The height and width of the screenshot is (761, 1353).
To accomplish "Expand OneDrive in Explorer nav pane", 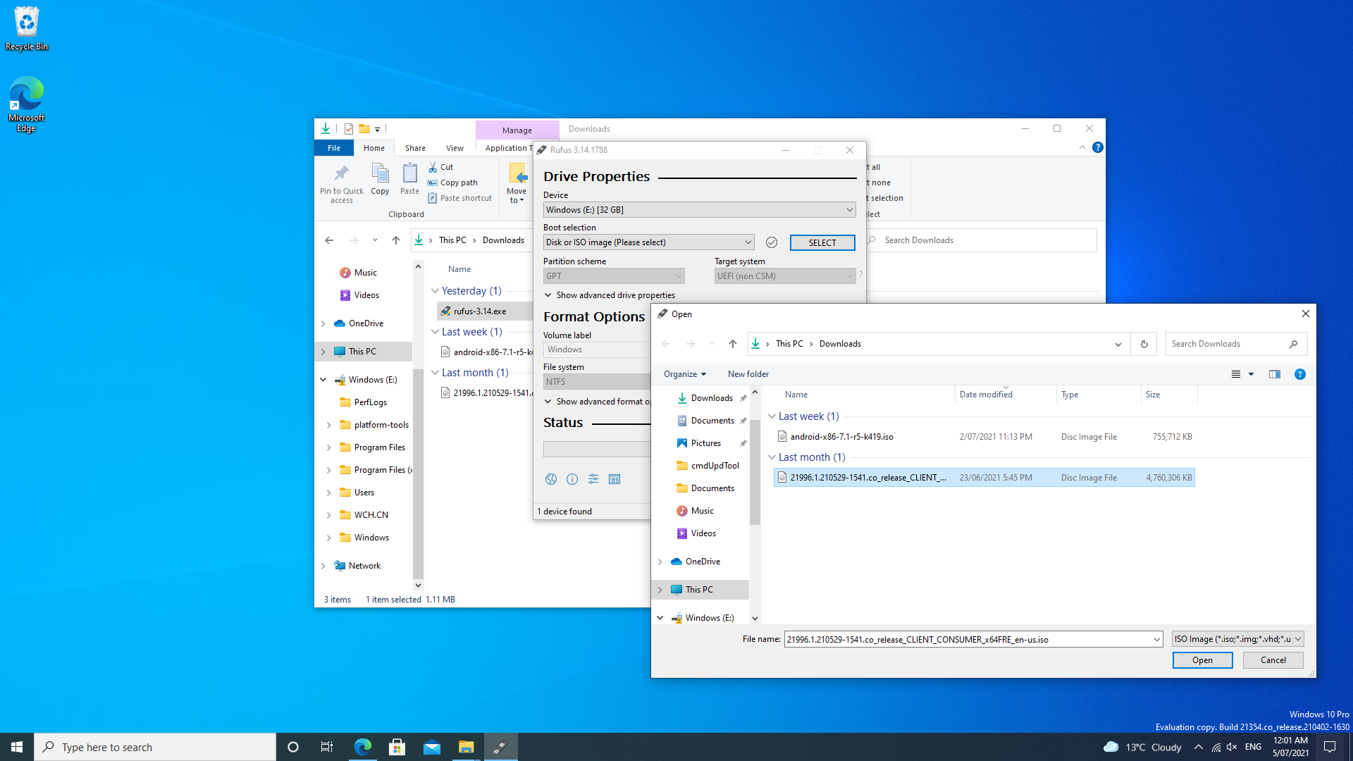I will (323, 323).
